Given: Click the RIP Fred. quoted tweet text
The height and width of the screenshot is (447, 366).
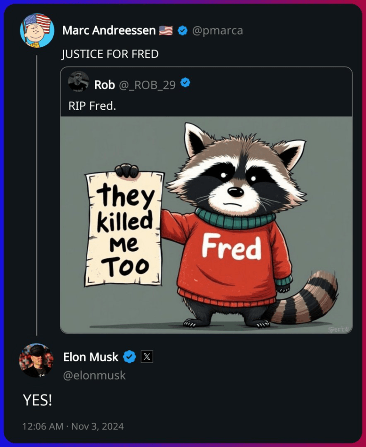Looking at the screenshot, I should (92, 106).
